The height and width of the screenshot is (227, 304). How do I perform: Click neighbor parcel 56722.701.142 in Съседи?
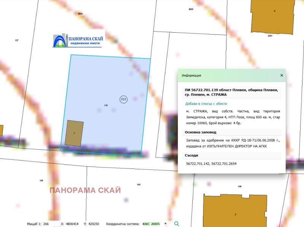198,163
